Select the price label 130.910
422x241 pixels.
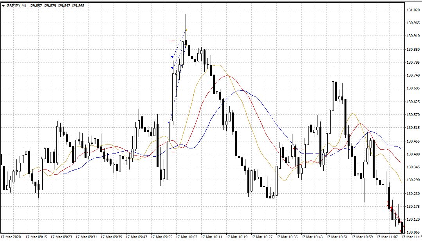pos(413,36)
